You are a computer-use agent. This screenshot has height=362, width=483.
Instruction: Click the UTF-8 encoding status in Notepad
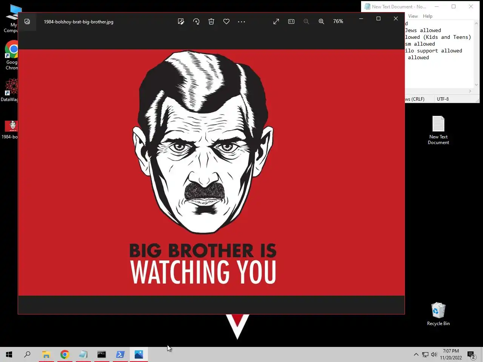(x=443, y=99)
